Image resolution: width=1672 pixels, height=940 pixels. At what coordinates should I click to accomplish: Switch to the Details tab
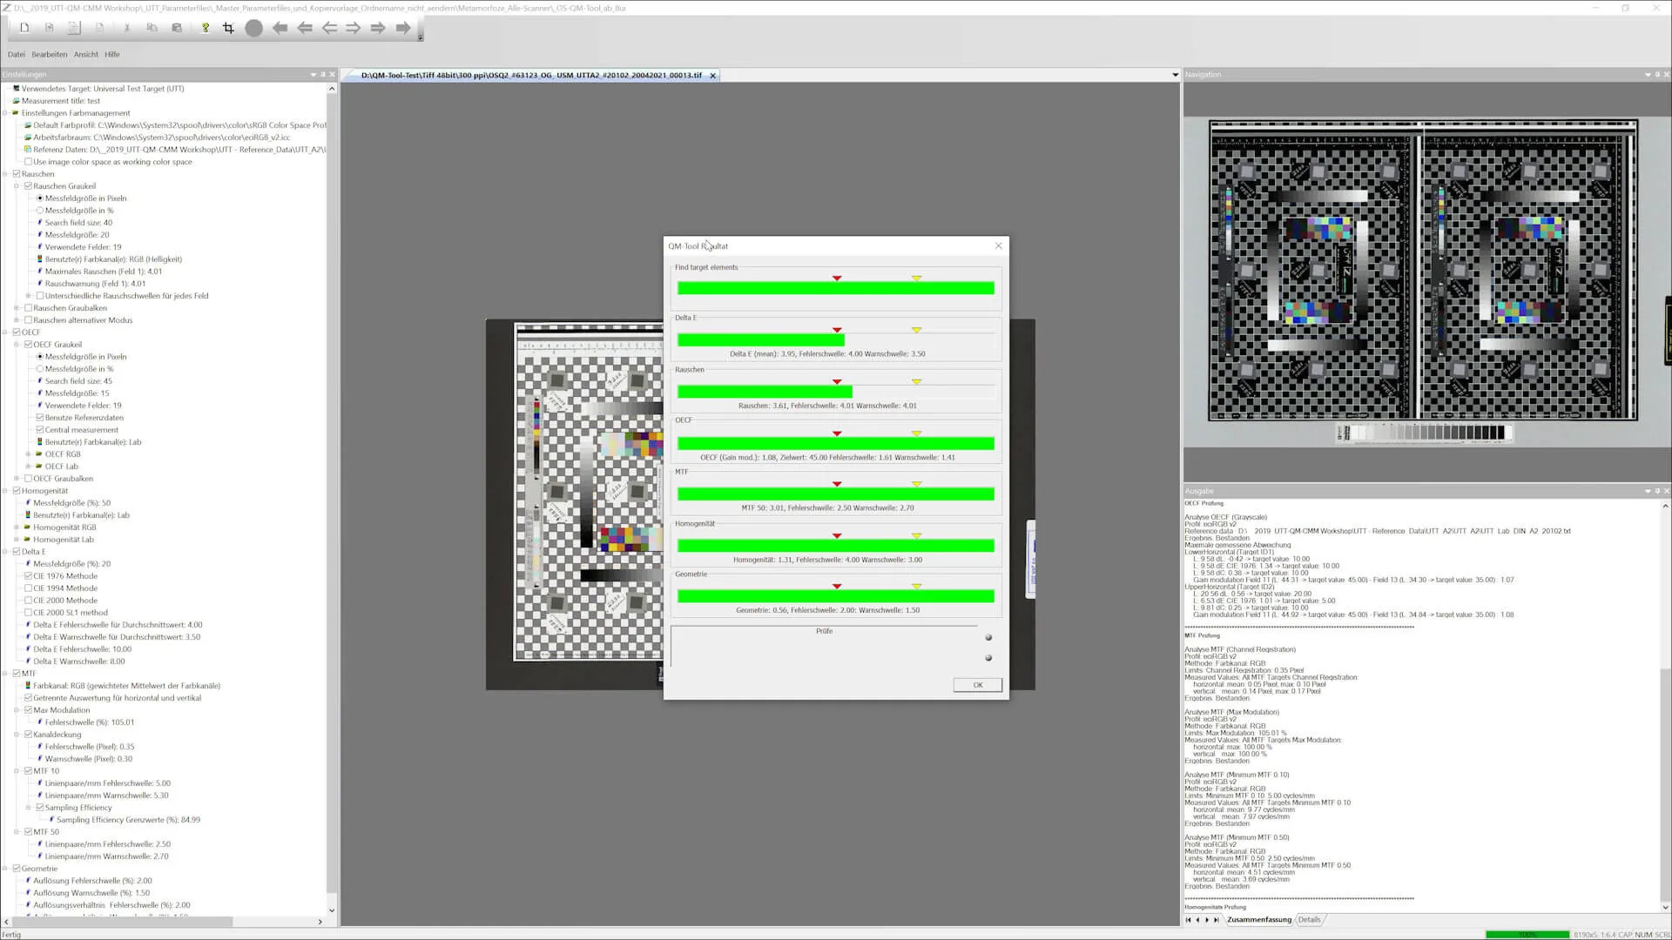tap(1309, 919)
